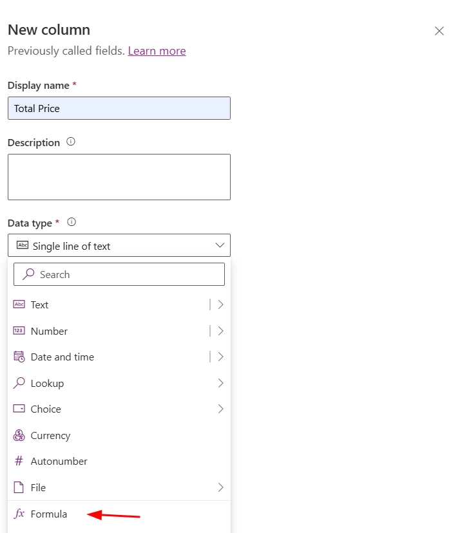Close the New column panel
This screenshot has height=533, width=460.
tap(439, 31)
